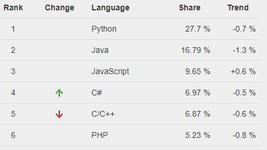Click Python's 27.7 % share value
The width and height of the screenshot is (267, 150).
[198, 29]
